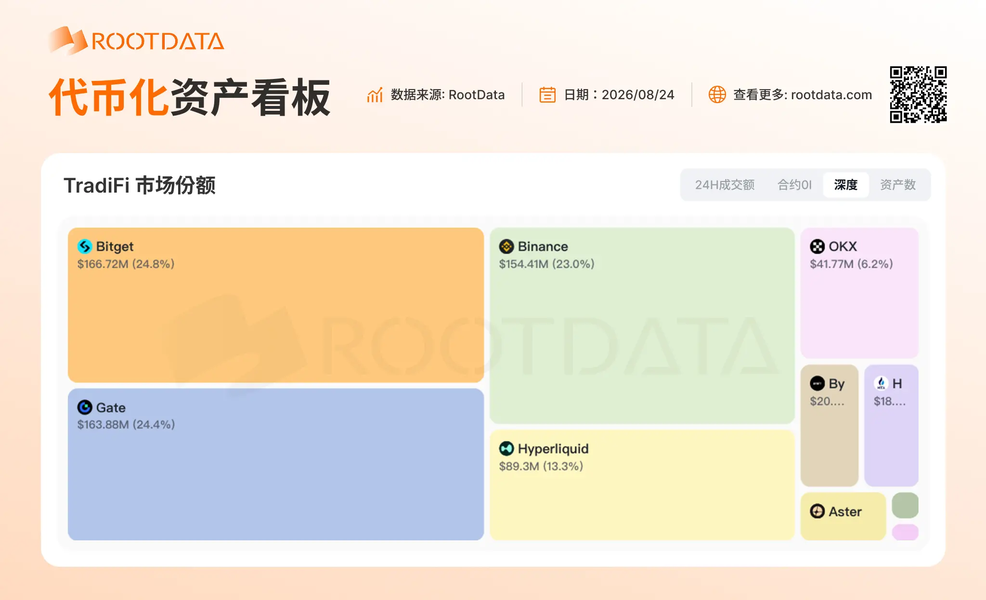This screenshot has height=600, width=986.
Task: Click the data source chart icon
Action: 375,95
